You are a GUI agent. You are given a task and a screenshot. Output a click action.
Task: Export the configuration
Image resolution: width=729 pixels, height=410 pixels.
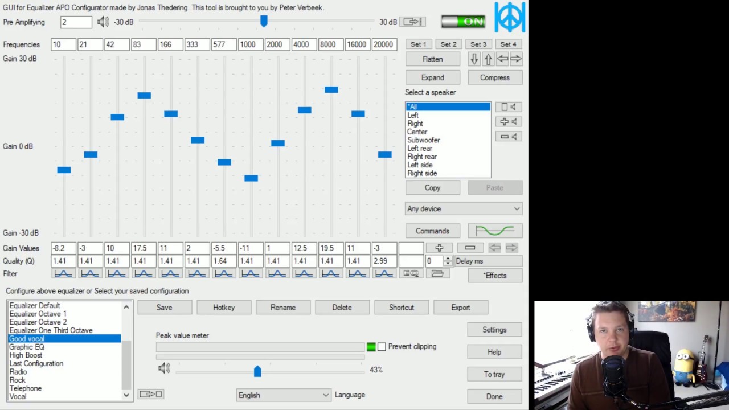click(461, 307)
